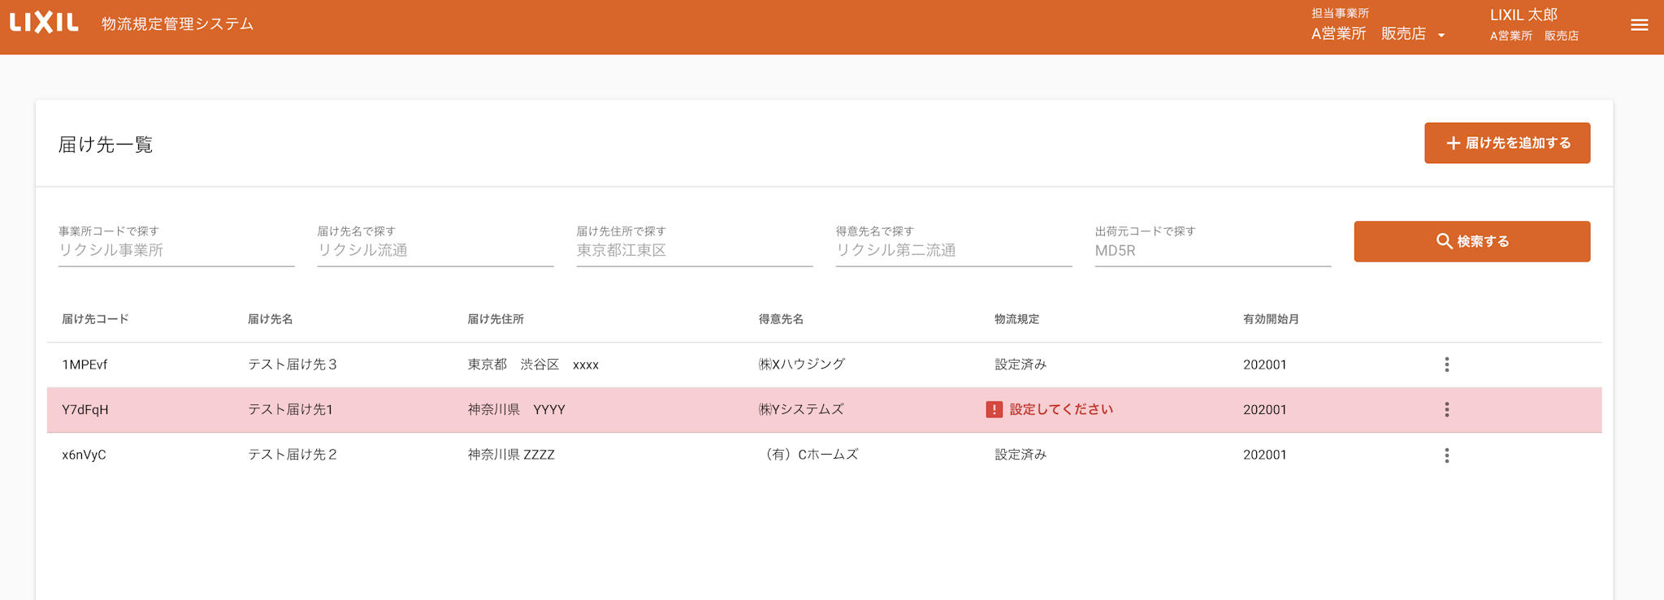Viewport: 1664px width, 600px height.
Task: Click the LIXIL logo
Action: click(x=44, y=23)
